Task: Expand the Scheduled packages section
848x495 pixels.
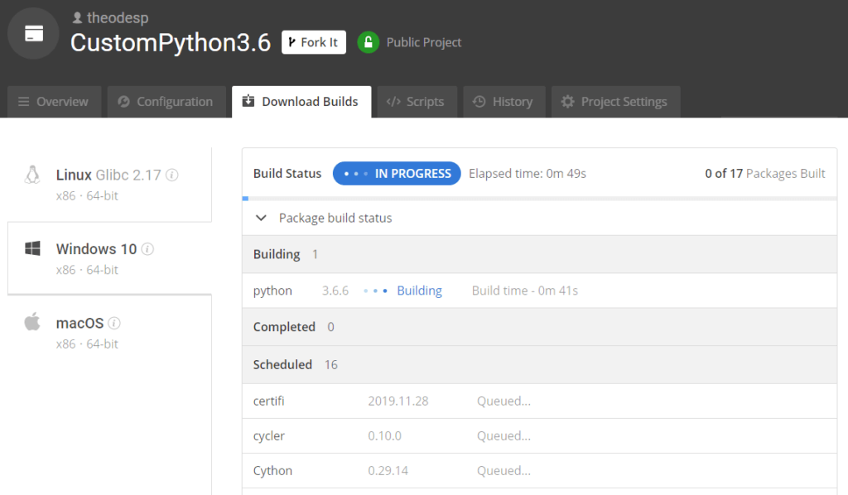Action: click(282, 364)
